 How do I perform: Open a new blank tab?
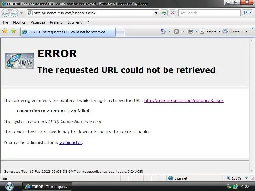pyautogui.click(x=120, y=32)
